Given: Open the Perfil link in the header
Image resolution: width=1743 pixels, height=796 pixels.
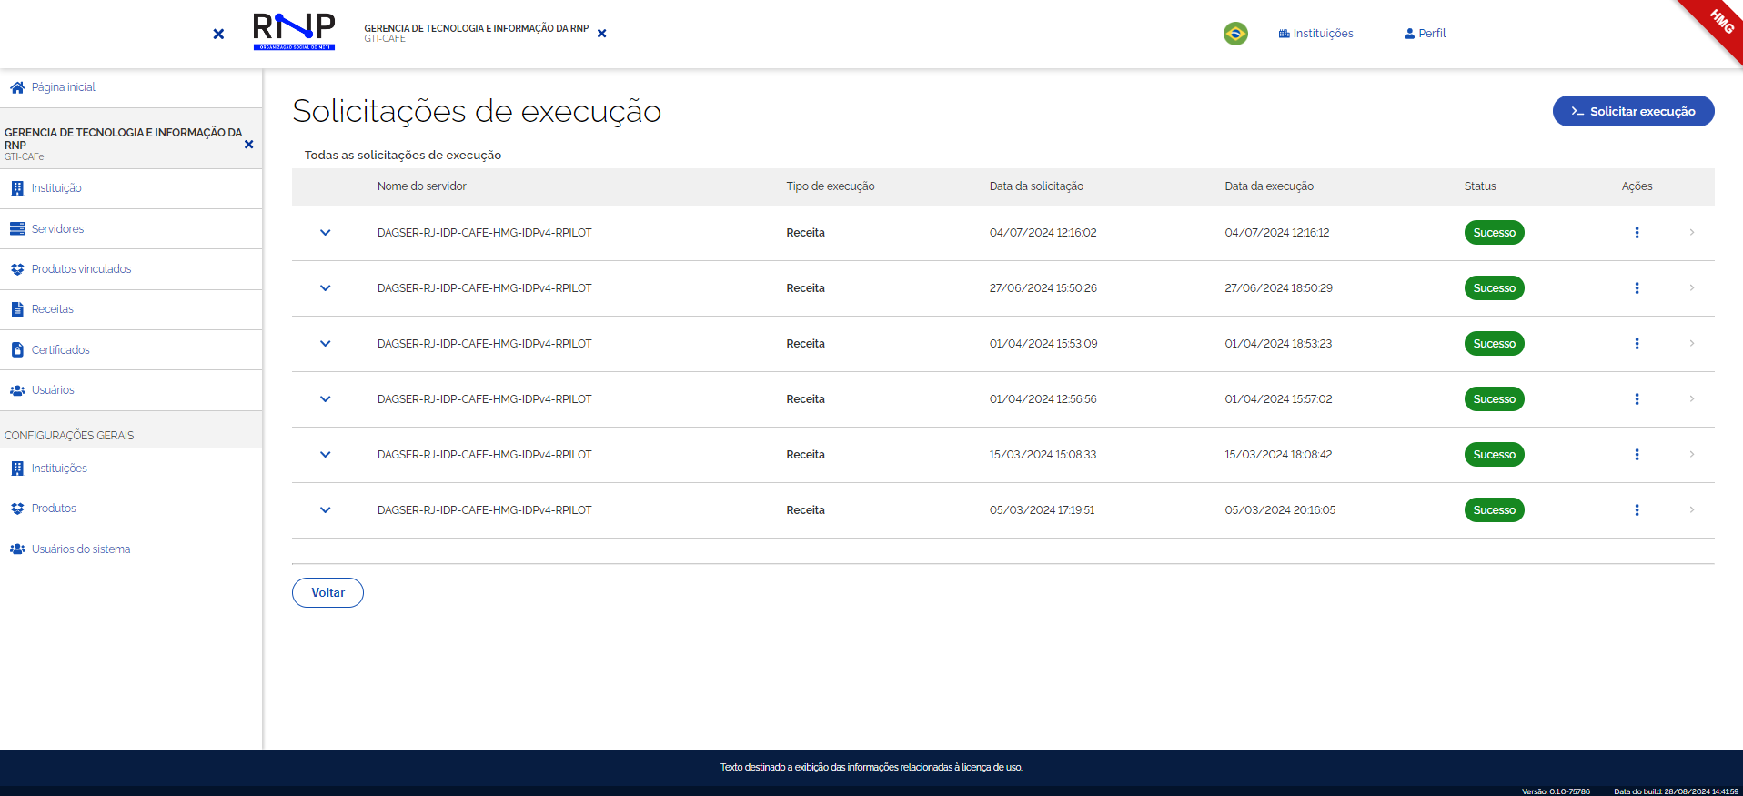Looking at the screenshot, I should coord(1425,34).
